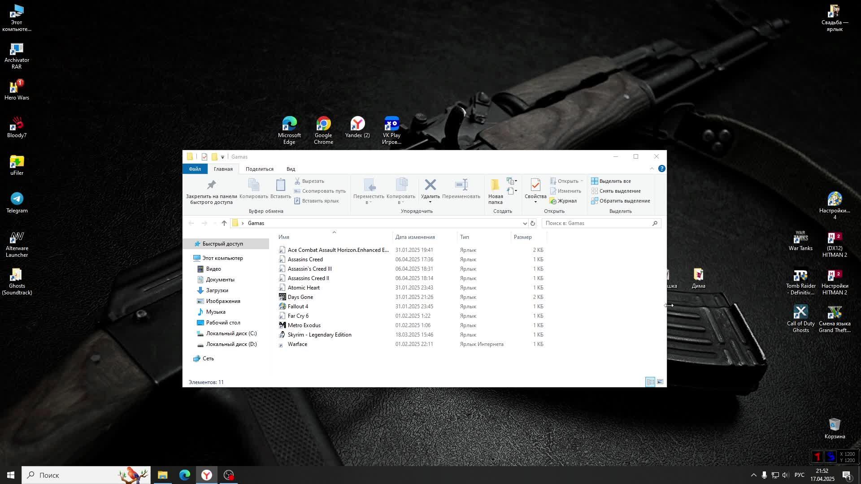Click Обратить выделение
861x484 pixels.
pos(621,201)
